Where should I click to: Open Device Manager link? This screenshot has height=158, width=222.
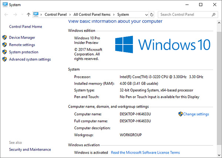coord(22,38)
